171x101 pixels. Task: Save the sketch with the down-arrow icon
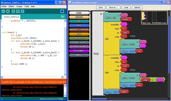pyautogui.click(x=22, y=11)
